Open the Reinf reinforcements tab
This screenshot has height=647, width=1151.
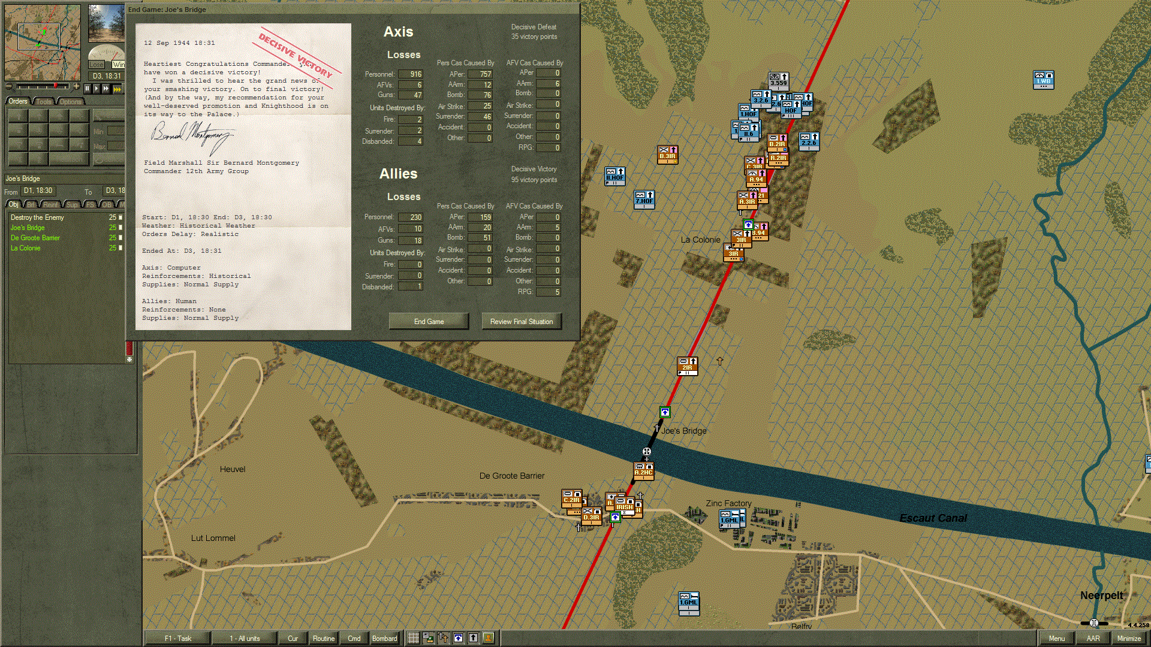click(x=51, y=204)
